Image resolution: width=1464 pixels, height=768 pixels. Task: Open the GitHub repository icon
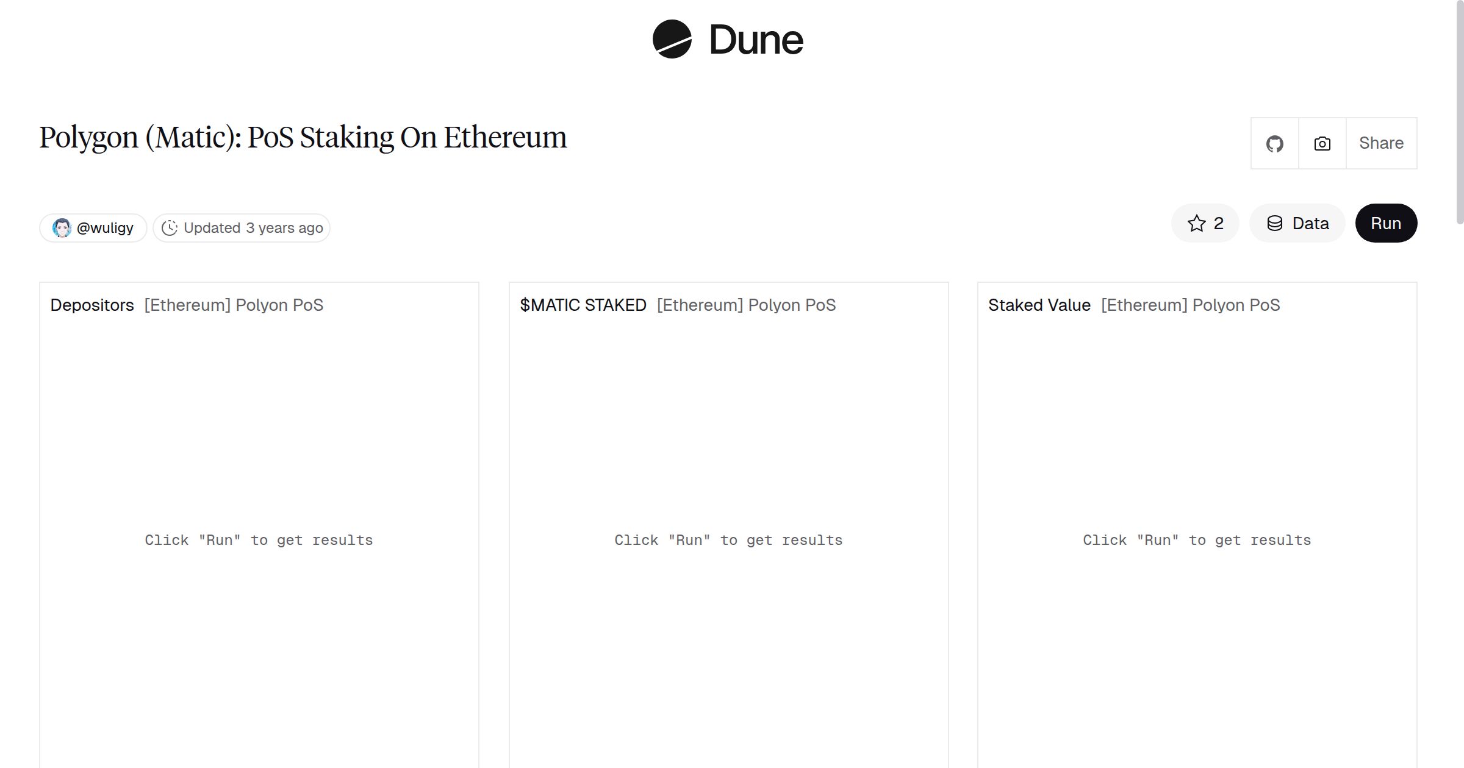(1275, 143)
